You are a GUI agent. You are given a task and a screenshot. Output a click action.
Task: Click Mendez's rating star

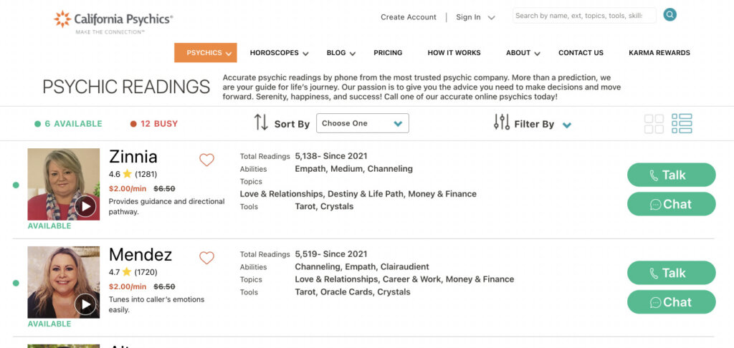coord(127,272)
